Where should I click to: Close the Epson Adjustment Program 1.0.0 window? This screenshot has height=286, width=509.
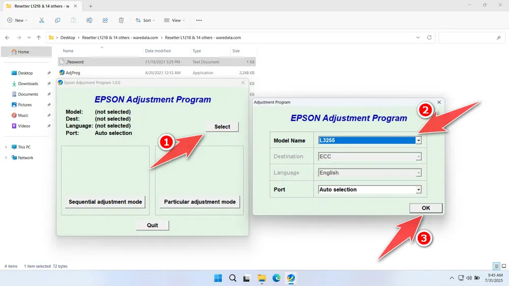coord(243,83)
